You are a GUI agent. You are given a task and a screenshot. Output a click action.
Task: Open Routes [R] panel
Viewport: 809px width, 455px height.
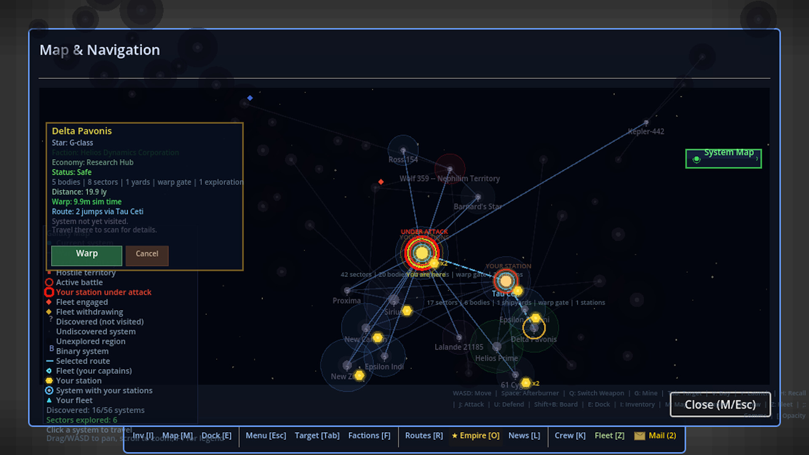(424, 436)
